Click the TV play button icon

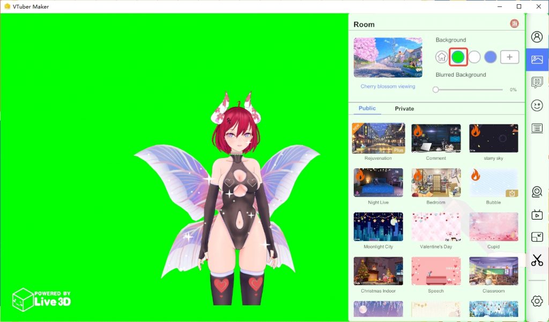537,214
